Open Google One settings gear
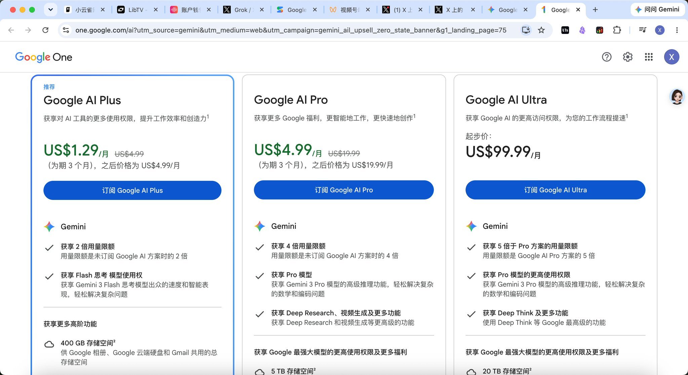The height and width of the screenshot is (375, 688). [628, 57]
